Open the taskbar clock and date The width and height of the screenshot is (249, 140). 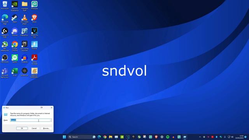[x=239, y=137]
